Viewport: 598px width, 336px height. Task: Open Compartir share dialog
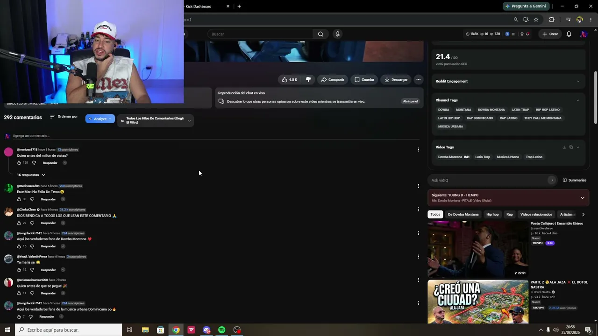[333, 80]
